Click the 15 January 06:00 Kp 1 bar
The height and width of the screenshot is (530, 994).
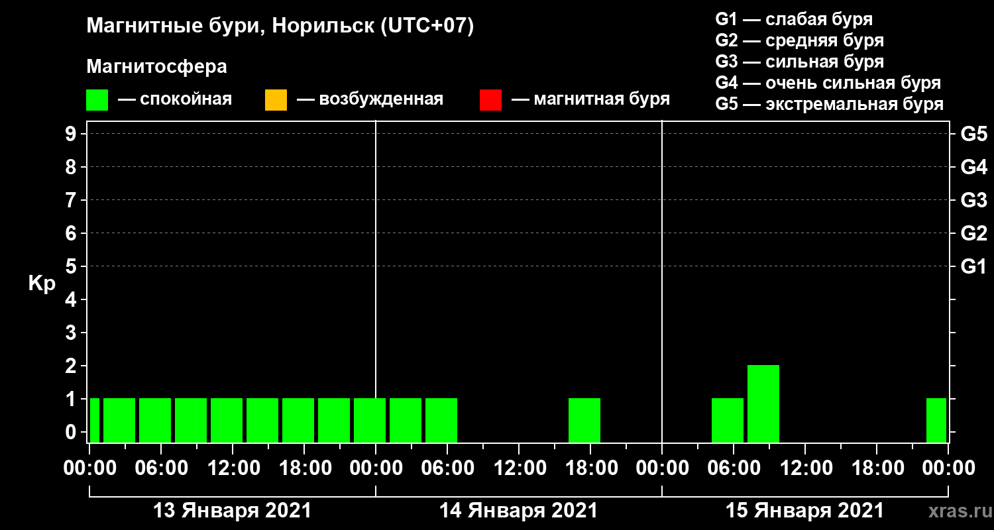[x=728, y=420]
